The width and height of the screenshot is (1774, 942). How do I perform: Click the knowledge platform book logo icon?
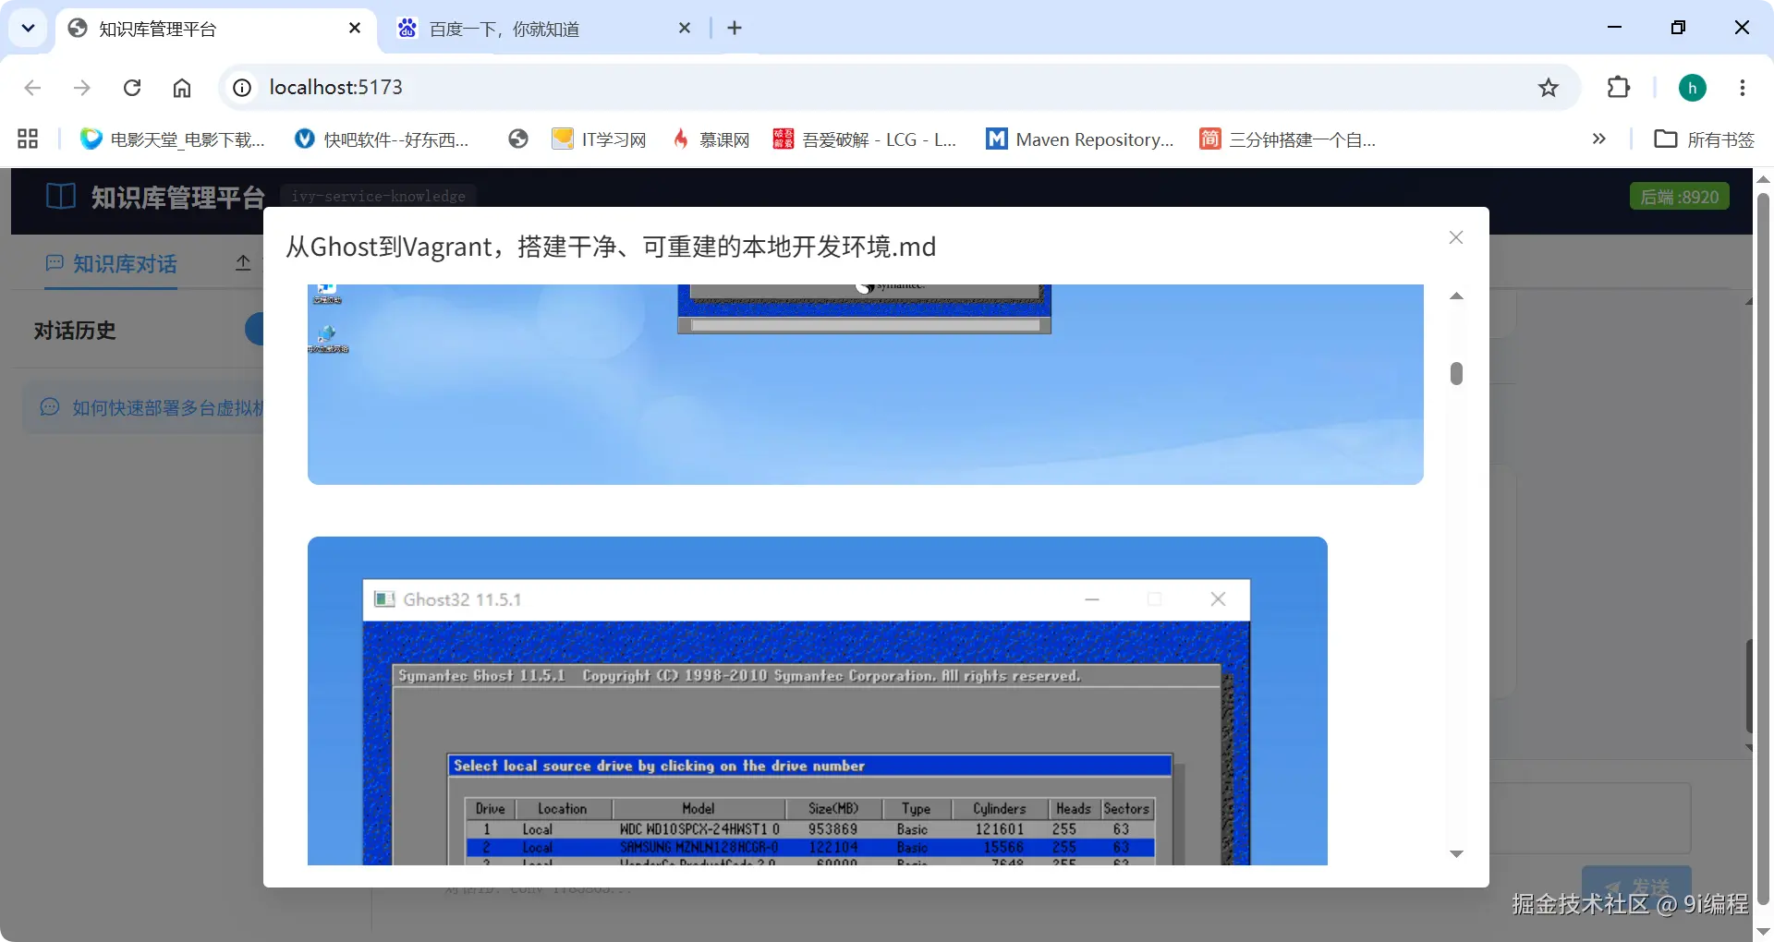click(61, 197)
